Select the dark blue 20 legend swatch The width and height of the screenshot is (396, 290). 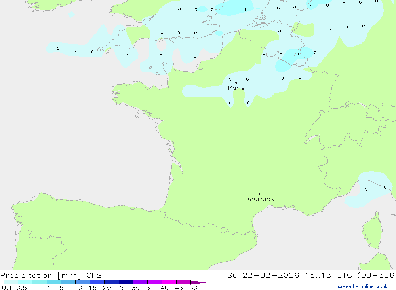[x=111, y=282]
